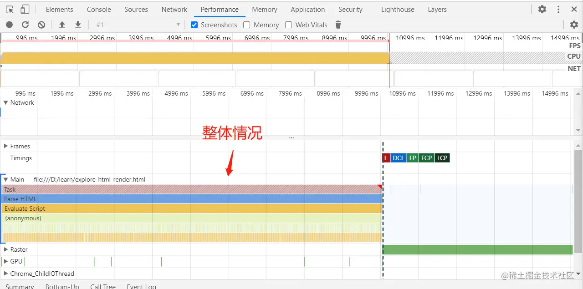Go to the Application tab
The width and height of the screenshot is (583, 289).
pos(308,9)
